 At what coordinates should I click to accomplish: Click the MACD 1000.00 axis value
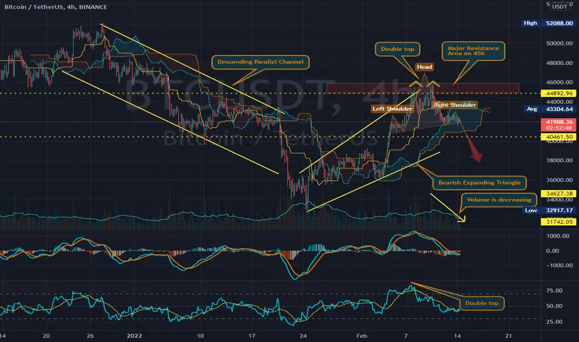click(558, 236)
